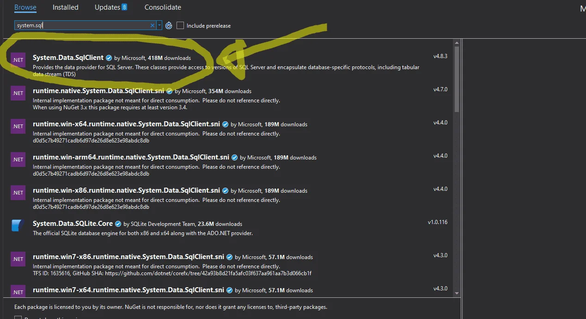
Task: Click the .NET icon of System.Data.SqlClient
Action: click(x=18, y=60)
